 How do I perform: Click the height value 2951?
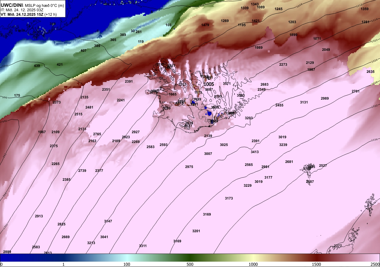[x=265, y=167]
